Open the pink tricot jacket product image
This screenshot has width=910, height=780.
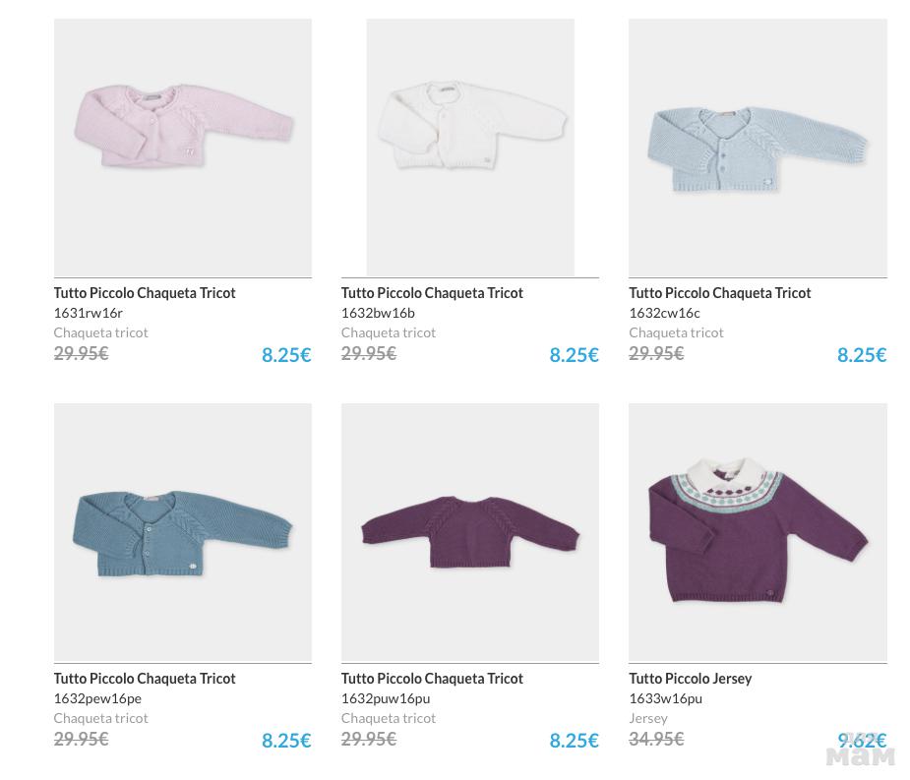182,148
